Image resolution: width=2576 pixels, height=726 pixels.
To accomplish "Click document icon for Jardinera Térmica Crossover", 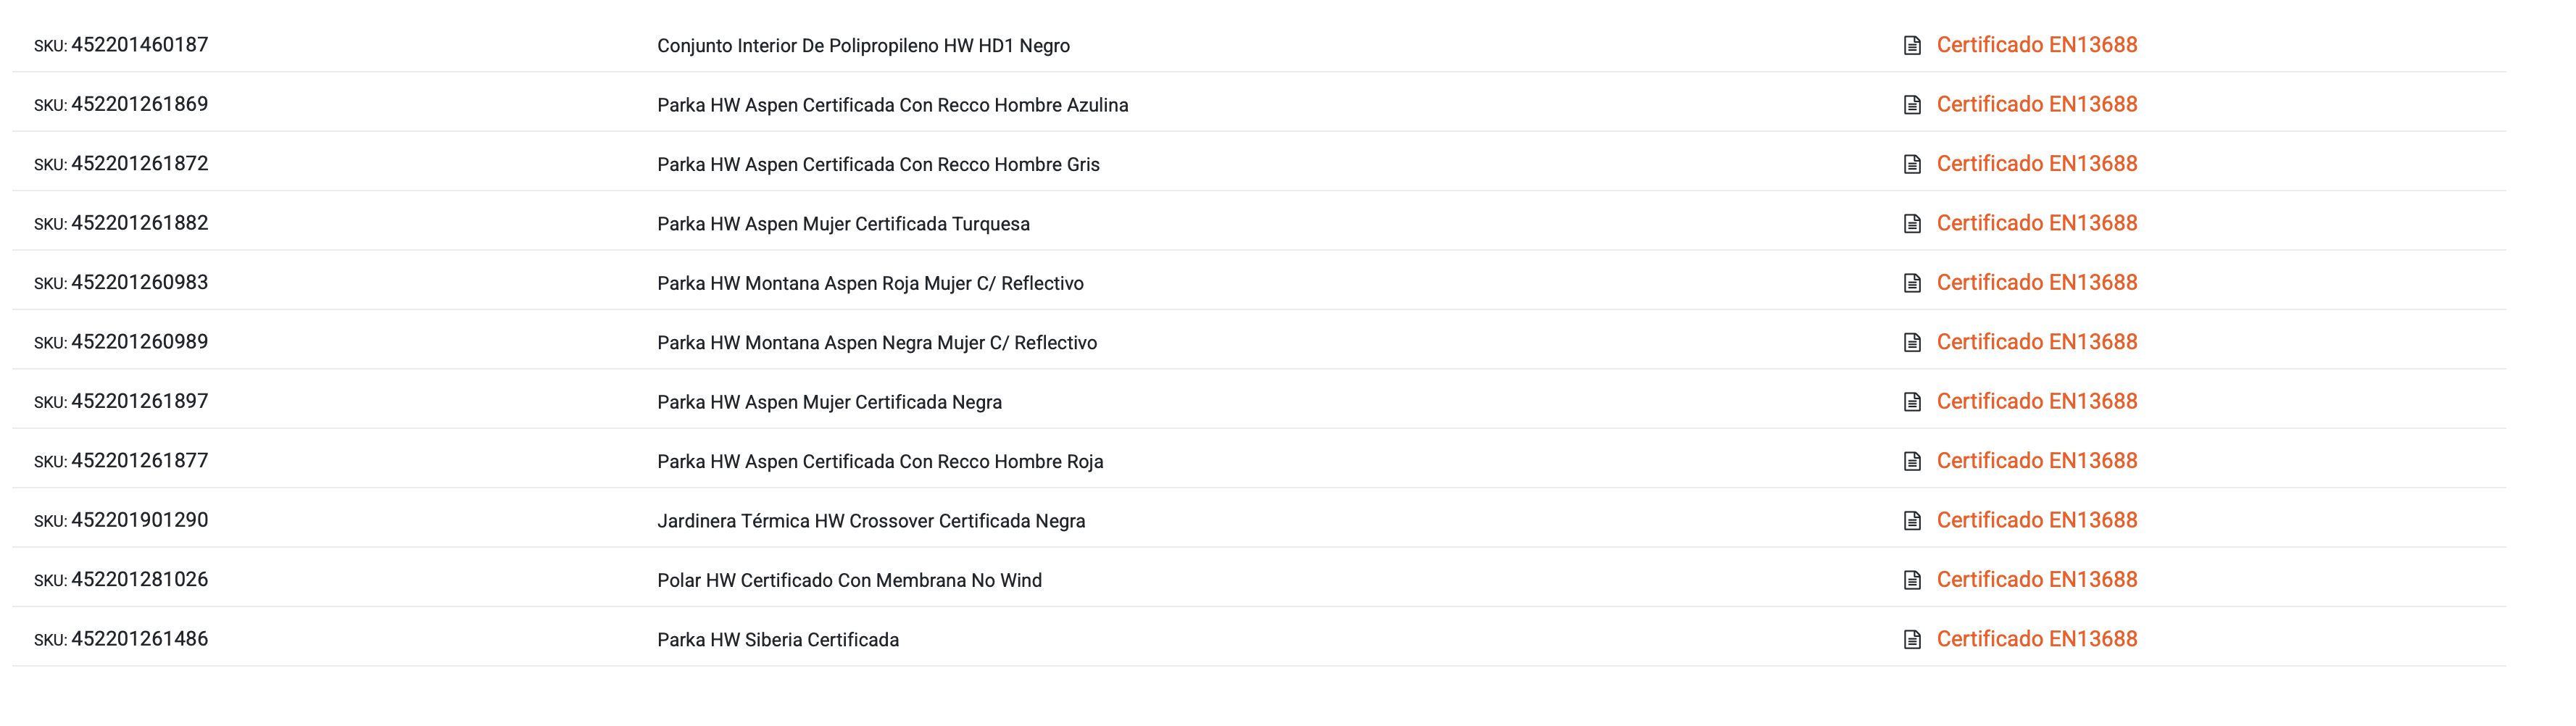I will [x=1912, y=521].
